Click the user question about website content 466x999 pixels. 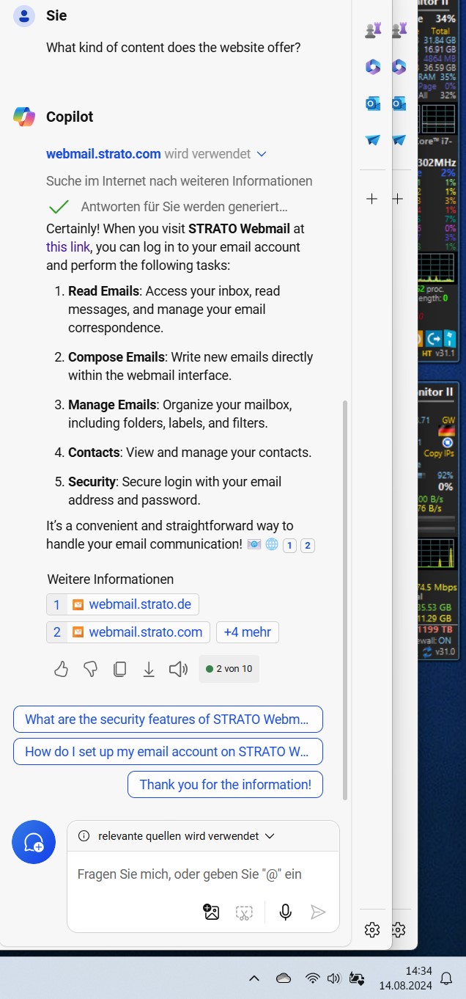click(174, 48)
